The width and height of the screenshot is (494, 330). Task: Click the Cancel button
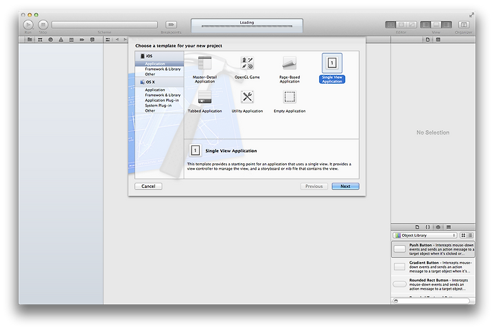pos(148,187)
